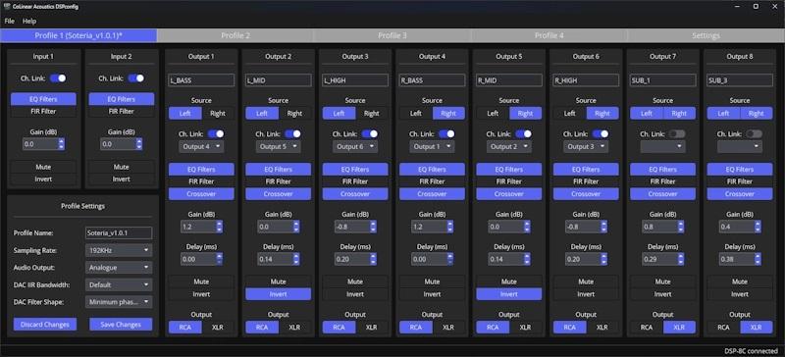Screen dimensions: 785x357
Task: Increase Input 1 gain using spinner arrow
Action: click(x=62, y=141)
